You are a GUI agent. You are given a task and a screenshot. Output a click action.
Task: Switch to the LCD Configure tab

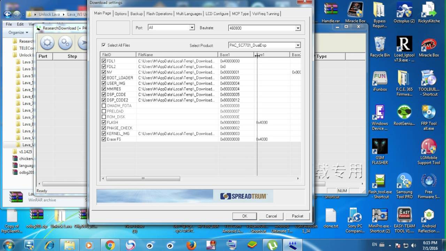tap(217, 14)
